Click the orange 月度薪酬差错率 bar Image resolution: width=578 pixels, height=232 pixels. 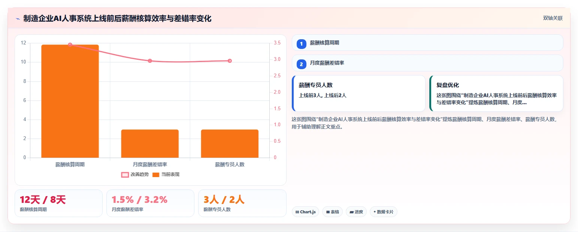[150, 143]
